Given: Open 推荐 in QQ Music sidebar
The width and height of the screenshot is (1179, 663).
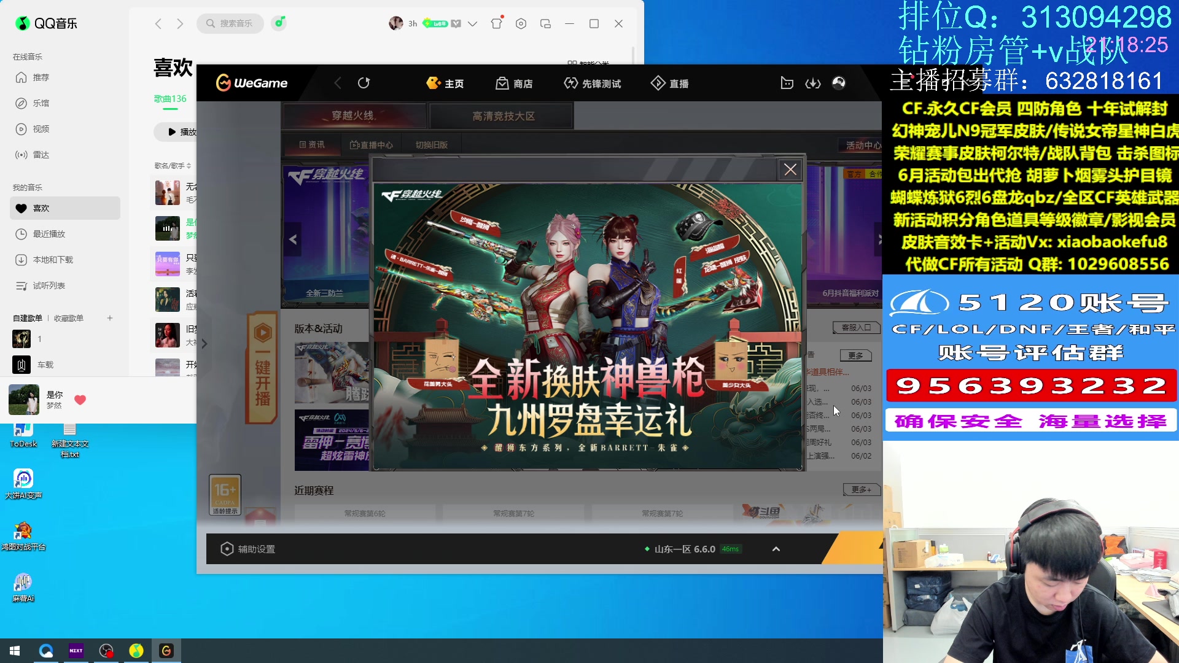Looking at the screenshot, I should (x=65, y=77).
